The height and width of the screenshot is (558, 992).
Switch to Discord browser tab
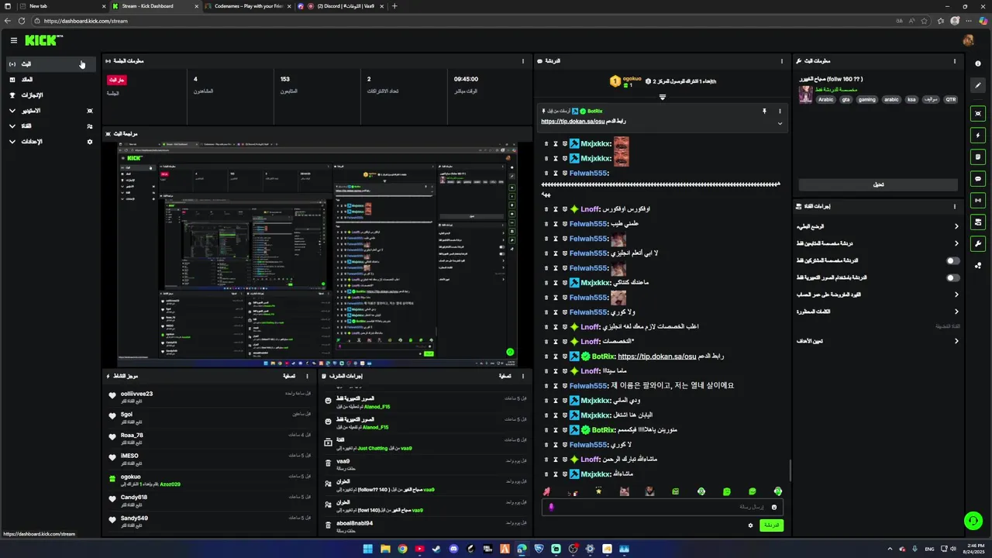[341, 6]
